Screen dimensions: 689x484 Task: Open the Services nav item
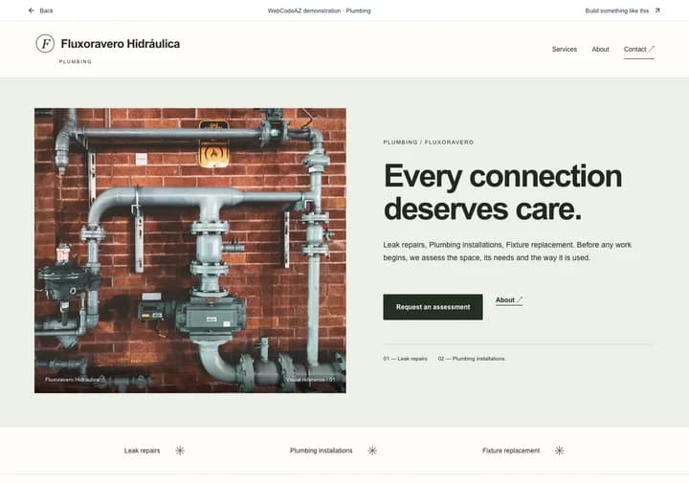[565, 49]
